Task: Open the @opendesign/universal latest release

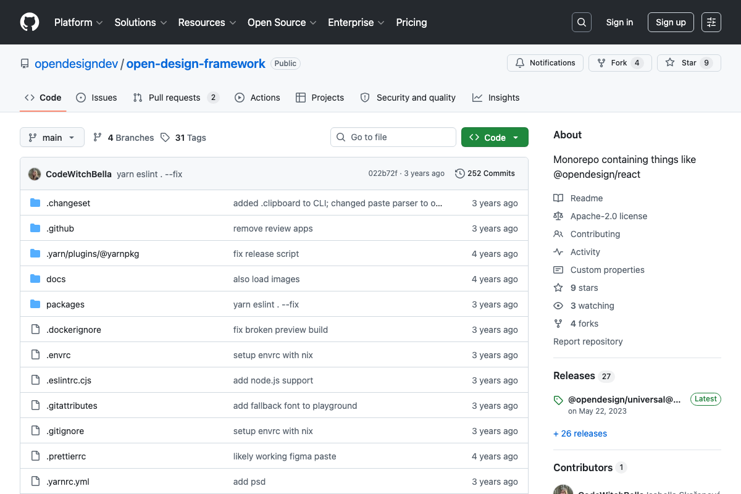Action: tap(624, 400)
